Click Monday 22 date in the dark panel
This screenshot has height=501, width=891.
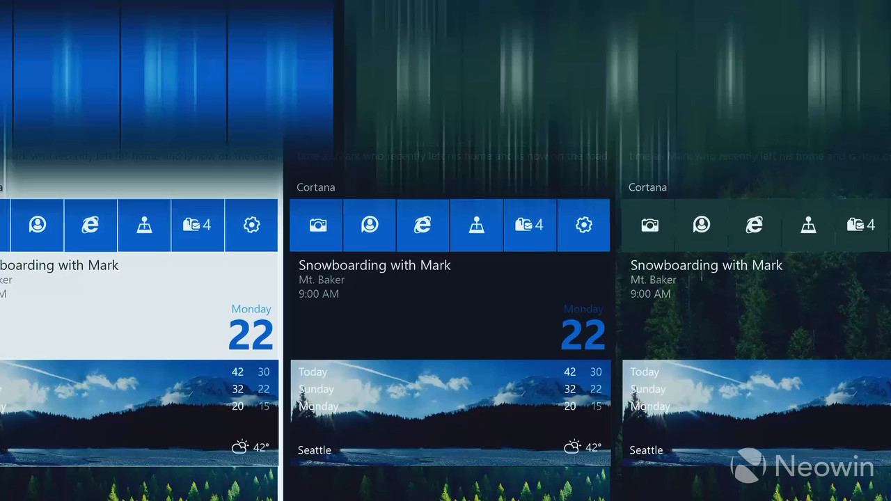583,328
